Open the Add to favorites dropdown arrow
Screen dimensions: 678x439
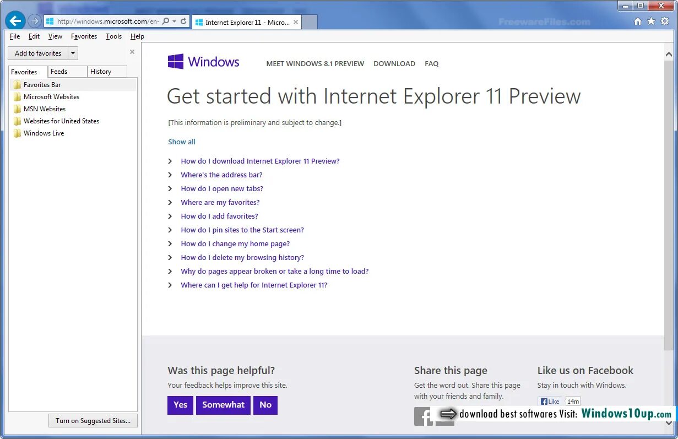[x=73, y=53]
